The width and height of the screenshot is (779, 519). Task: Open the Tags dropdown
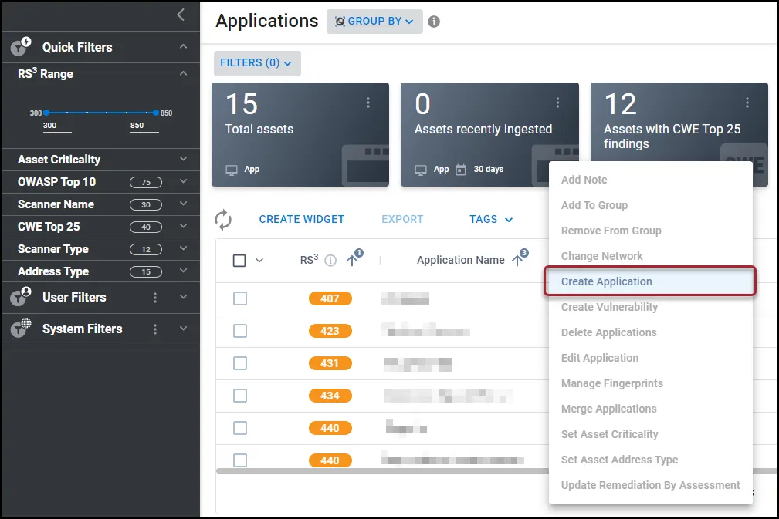pos(491,219)
